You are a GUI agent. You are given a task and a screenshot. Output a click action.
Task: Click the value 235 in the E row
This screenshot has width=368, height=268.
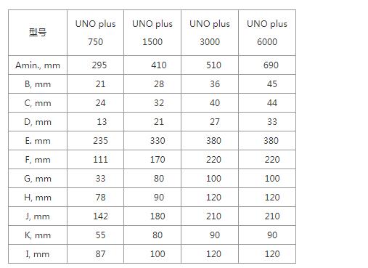(x=100, y=141)
